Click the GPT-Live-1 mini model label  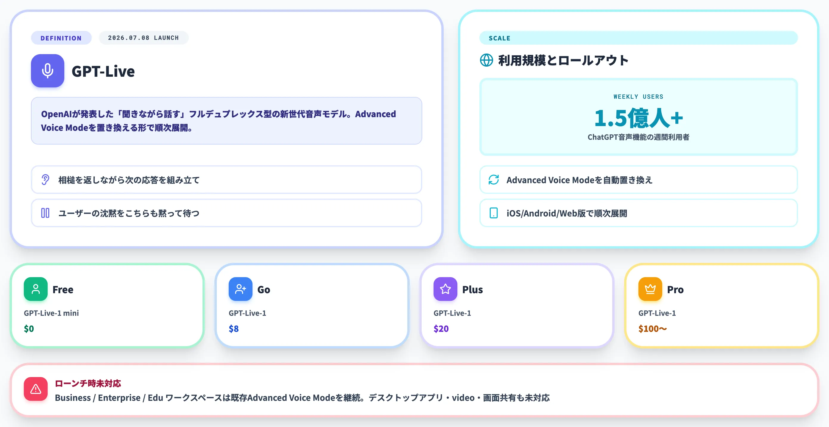[x=51, y=313]
